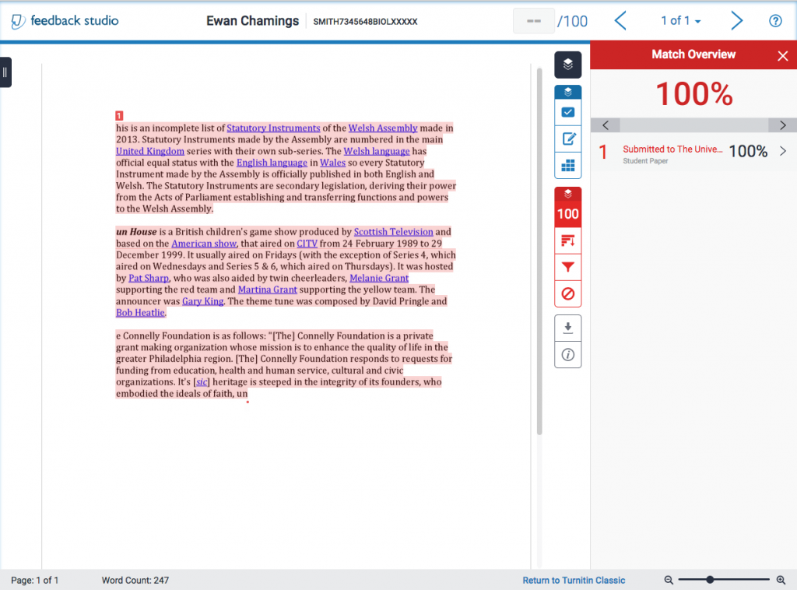Follow the CITV link
Image resolution: width=797 pixels, height=590 pixels.
(307, 244)
